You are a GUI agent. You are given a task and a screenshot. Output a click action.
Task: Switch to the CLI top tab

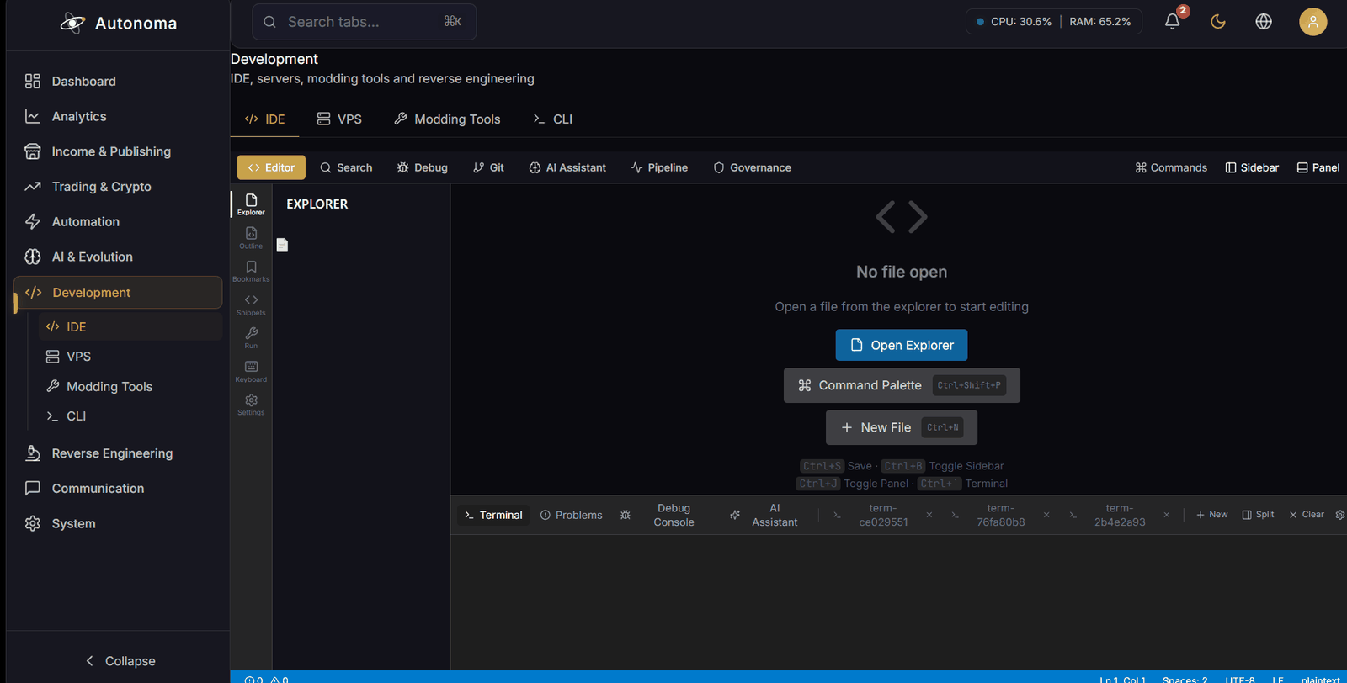[552, 119]
